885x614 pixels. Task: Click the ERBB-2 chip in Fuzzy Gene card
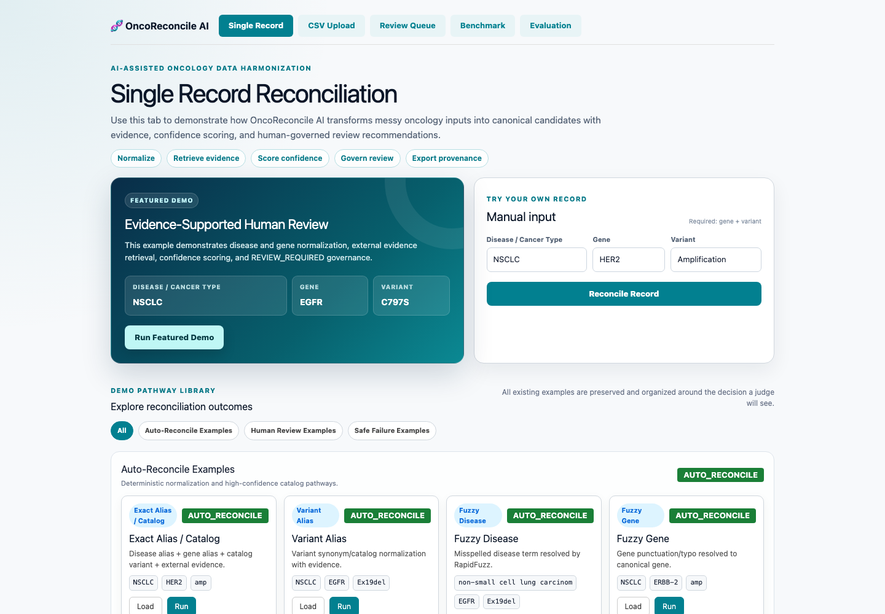(x=666, y=583)
